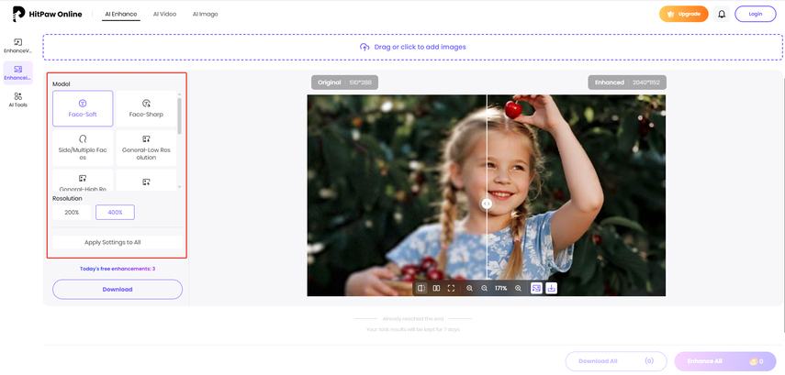Image resolution: width=785 pixels, height=375 pixels.
Task: Click the zoom icon right of 171%
Action: 518,288
